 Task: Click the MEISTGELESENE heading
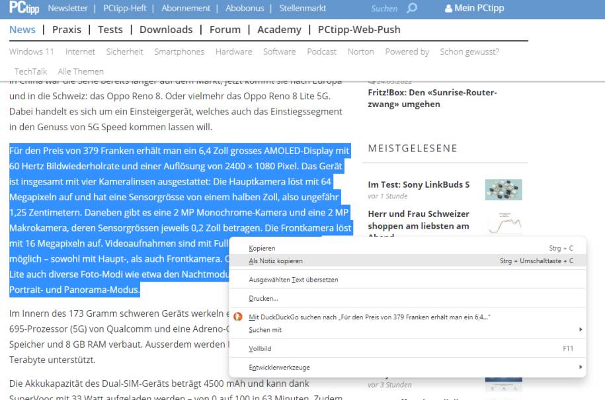tap(413, 149)
